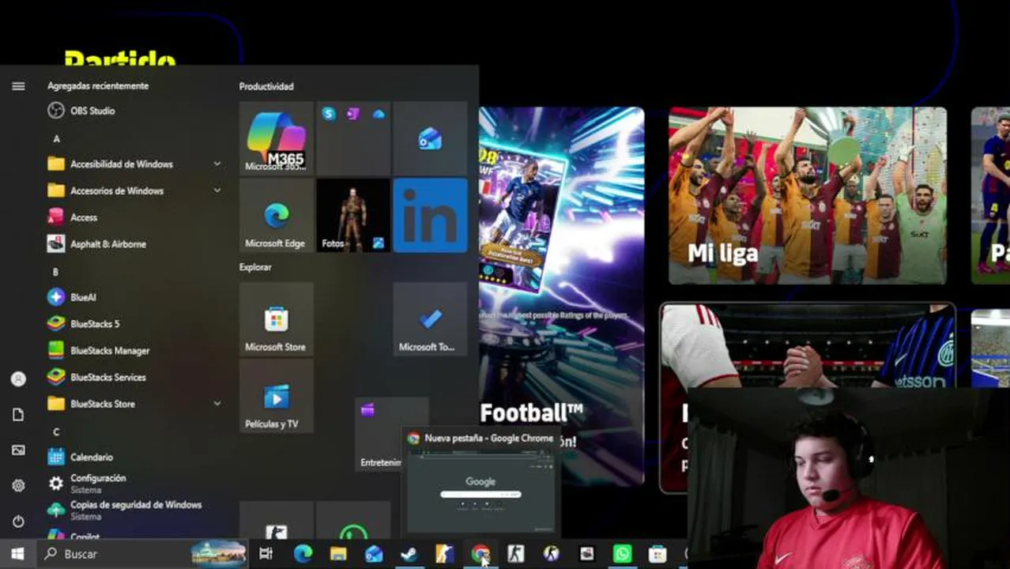Image resolution: width=1010 pixels, height=569 pixels.
Task: Open File Explorer from taskbar
Action: click(x=338, y=554)
